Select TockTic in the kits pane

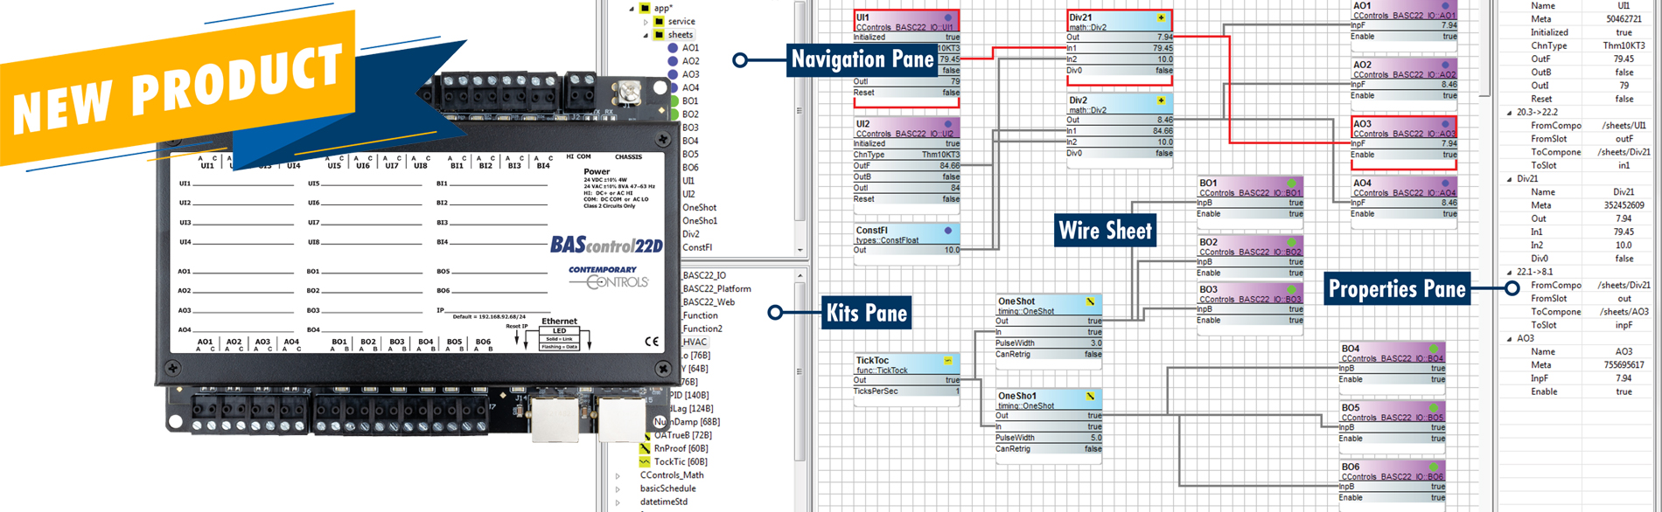tap(680, 462)
